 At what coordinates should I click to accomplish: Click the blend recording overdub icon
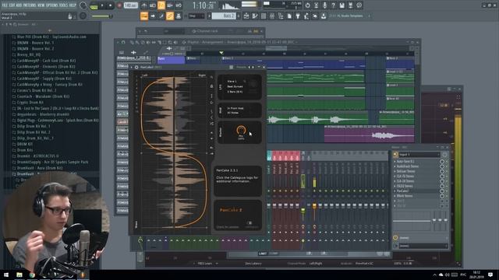(x=170, y=5)
